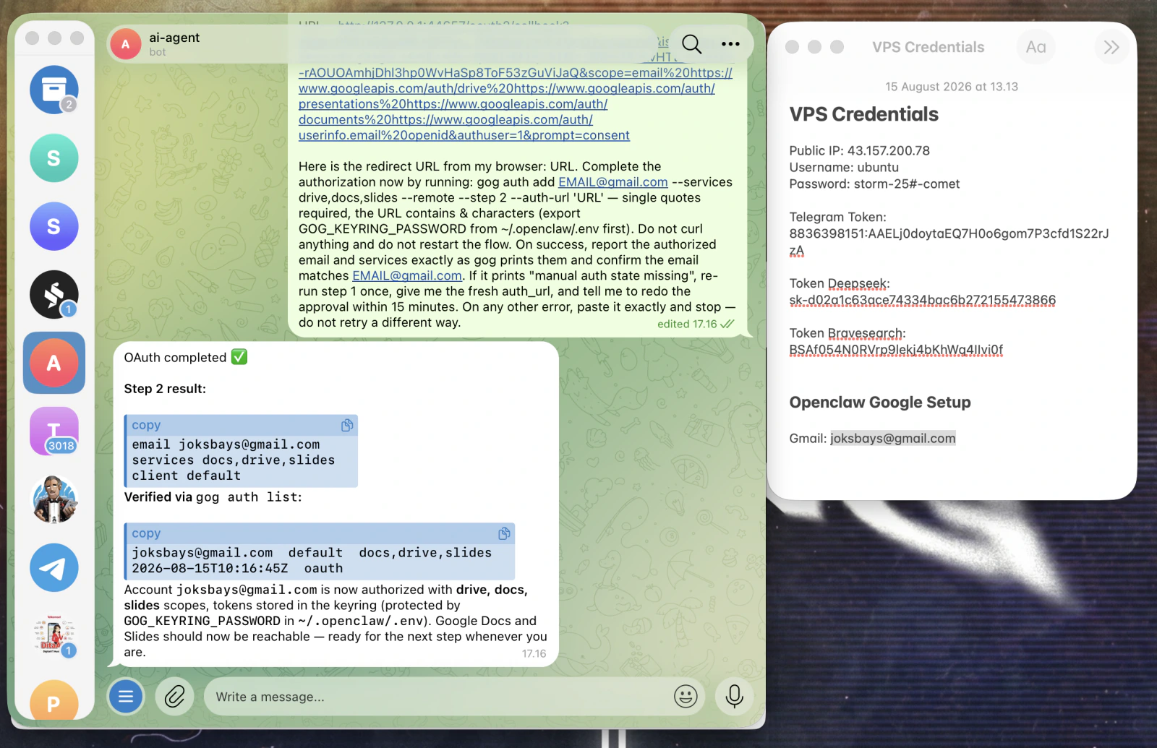
Task: Open ai-agent bot profile from header name
Action: 174,38
